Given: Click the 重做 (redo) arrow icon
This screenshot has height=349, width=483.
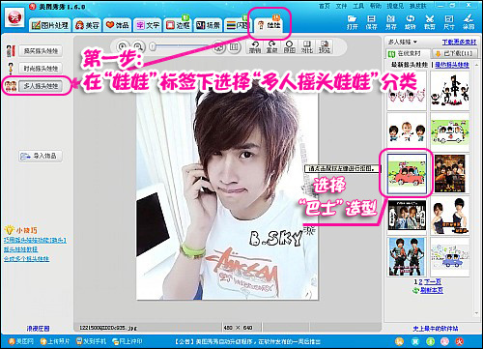Looking at the screenshot, I should tap(271, 47).
